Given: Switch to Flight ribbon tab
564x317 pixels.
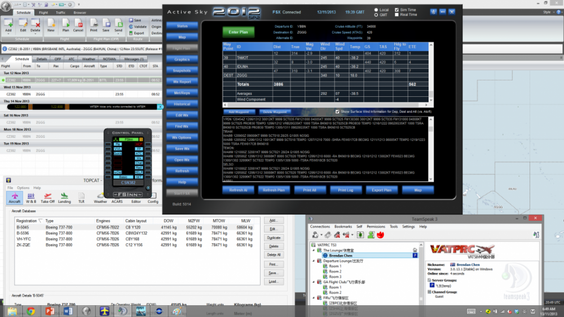Looking at the screenshot, I should pyautogui.click(x=43, y=12).
